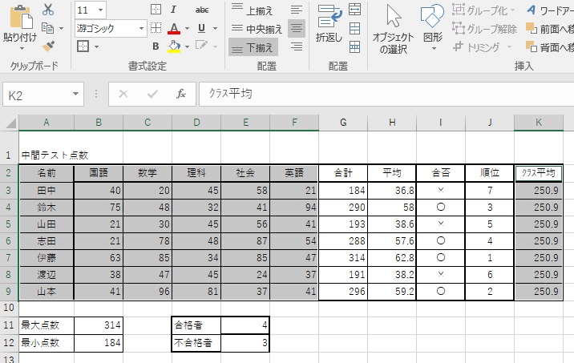This screenshot has width=574, height=363.
Task: Open the 図形 shapes gallery
Action: pos(433,27)
